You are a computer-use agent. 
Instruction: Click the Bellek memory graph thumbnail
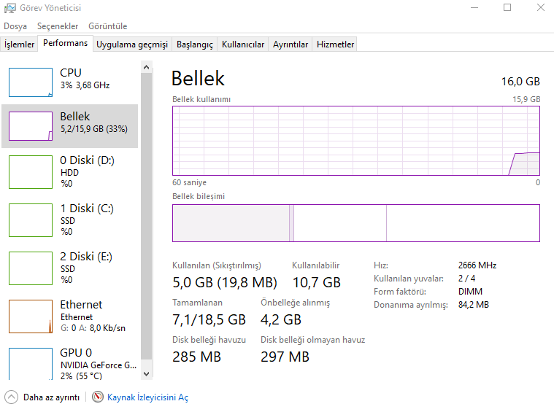[31, 126]
